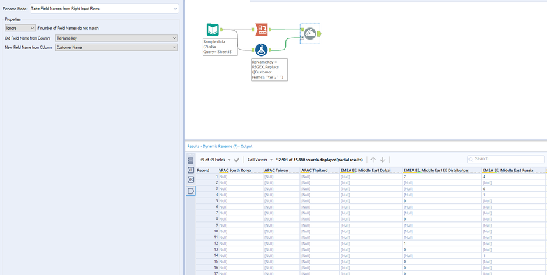This screenshot has height=275, width=547.
Task: Open the Cell Viewer dropdown
Action: (260, 160)
